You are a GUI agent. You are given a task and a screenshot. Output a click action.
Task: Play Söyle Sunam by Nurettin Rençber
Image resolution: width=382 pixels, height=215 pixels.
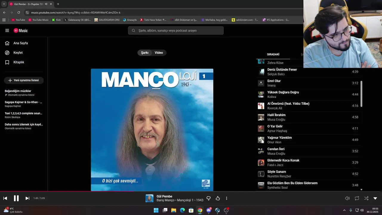pyautogui.click(x=308, y=174)
